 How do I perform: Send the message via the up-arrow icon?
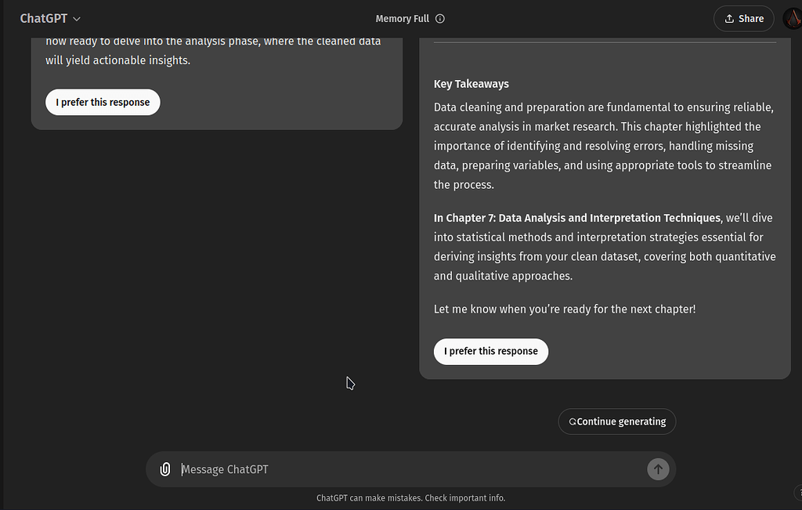click(x=658, y=469)
